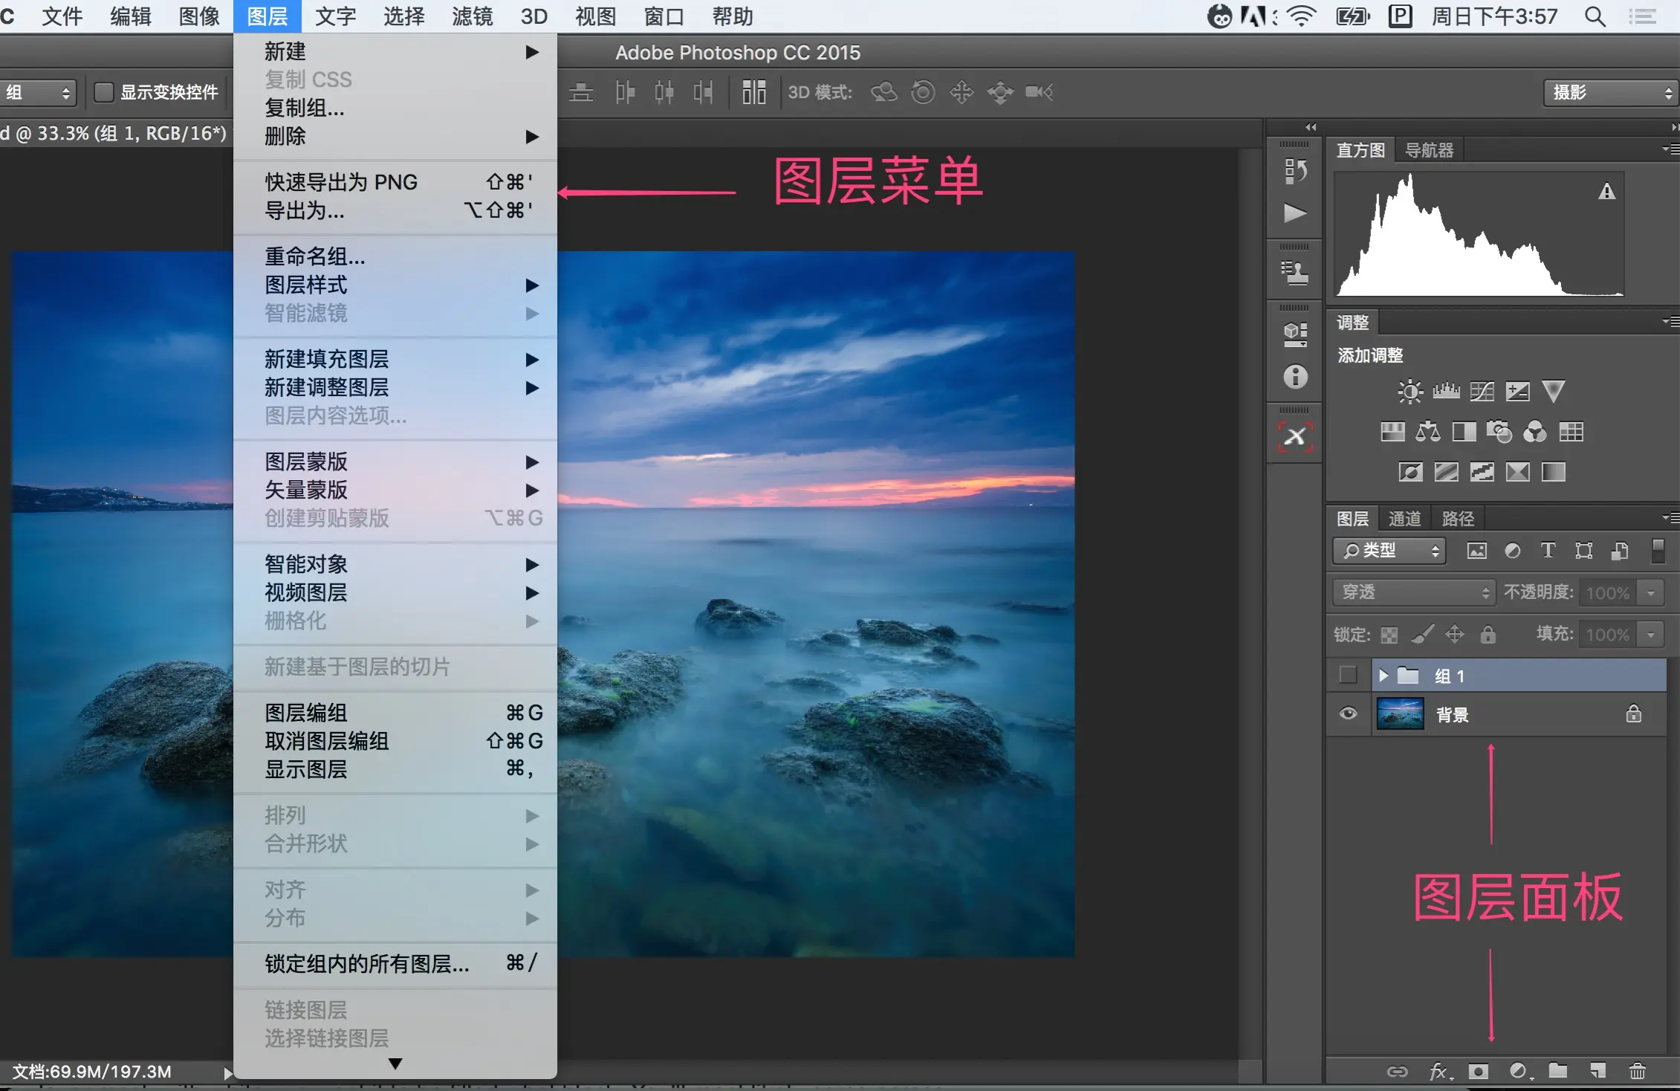Show the 组 1 layer visibility box

pyautogui.click(x=1348, y=675)
